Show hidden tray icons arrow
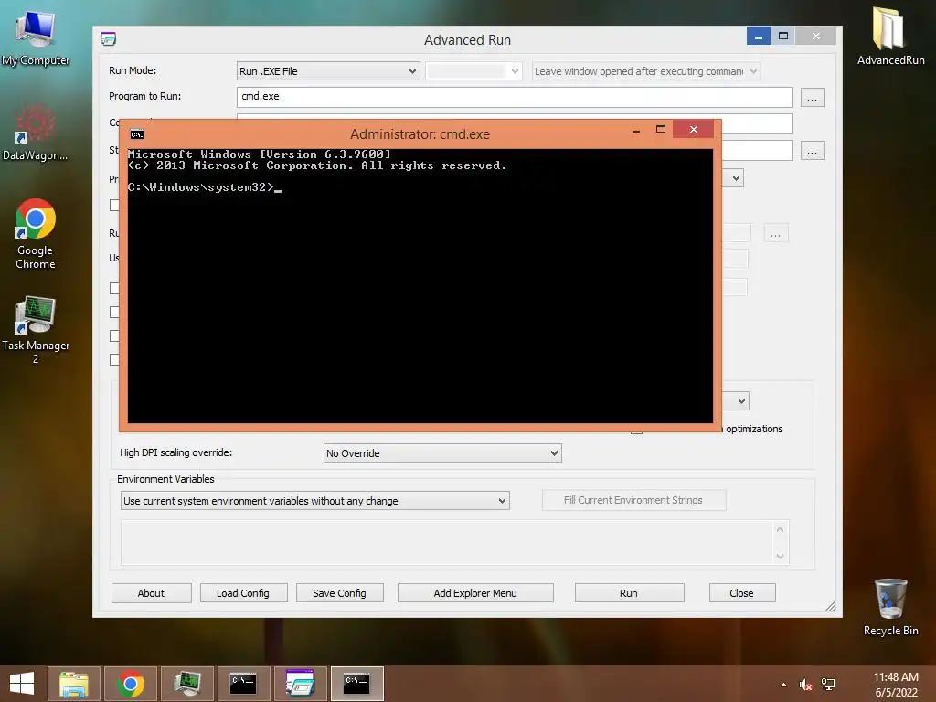Image resolution: width=936 pixels, height=702 pixels. (x=783, y=685)
